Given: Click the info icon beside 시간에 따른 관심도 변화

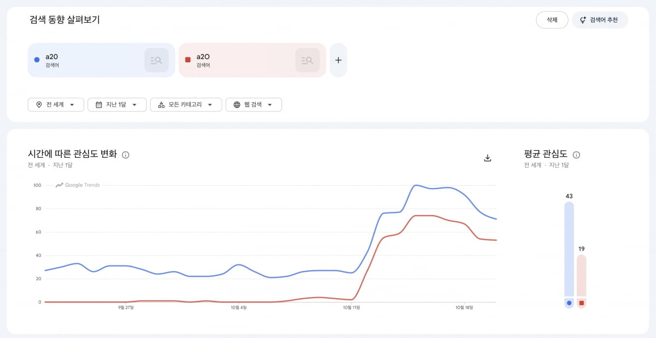Looking at the screenshot, I should (126, 155).
